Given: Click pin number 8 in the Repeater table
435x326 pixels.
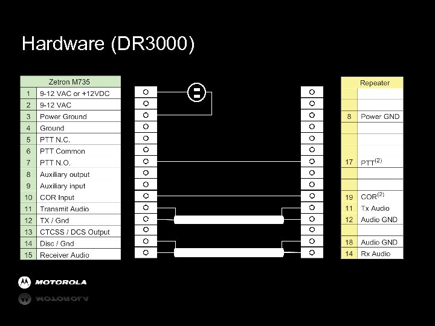Looking at the screenshot, I should (349, 117).
